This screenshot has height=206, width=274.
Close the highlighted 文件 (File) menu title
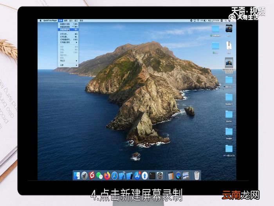point(60,20)
